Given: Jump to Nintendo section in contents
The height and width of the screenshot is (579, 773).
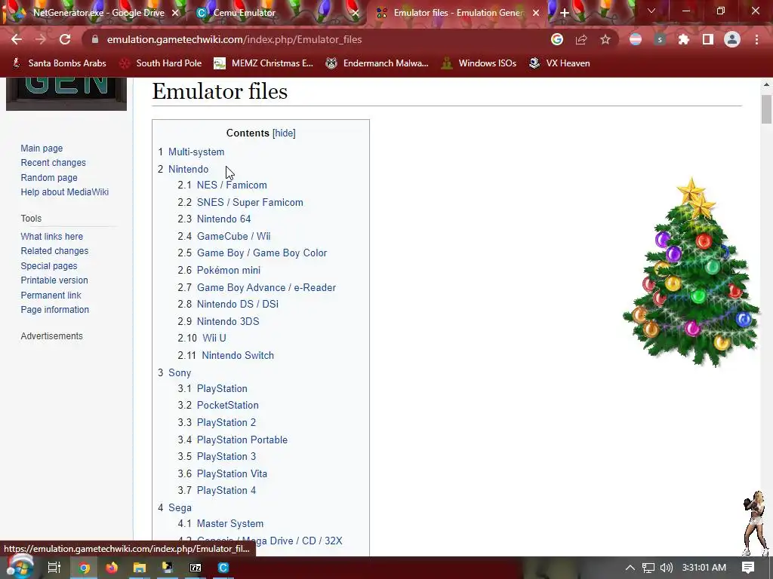Looking at the screenshot, I should coord(188,169).
